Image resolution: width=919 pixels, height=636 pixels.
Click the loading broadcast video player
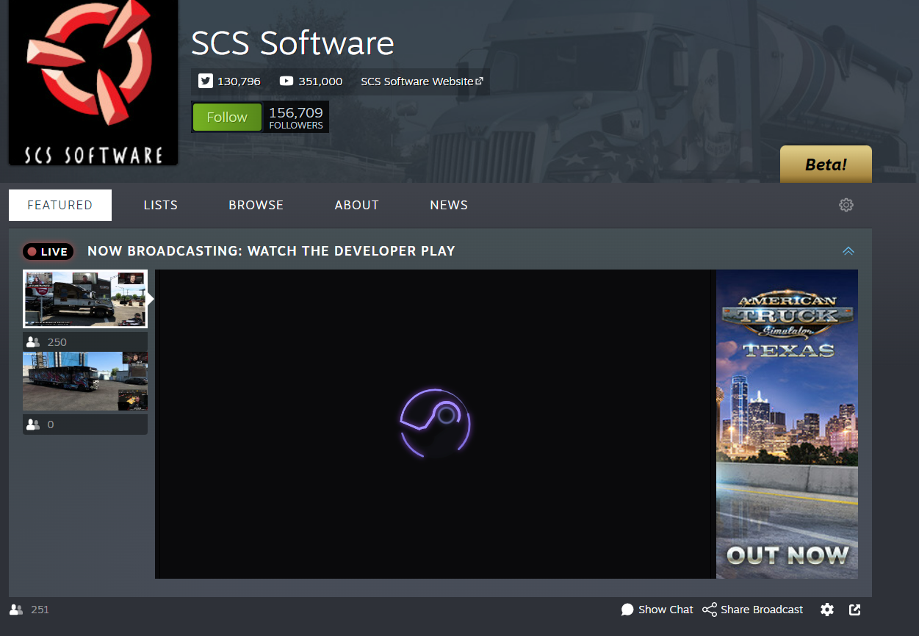pos(436,424)
